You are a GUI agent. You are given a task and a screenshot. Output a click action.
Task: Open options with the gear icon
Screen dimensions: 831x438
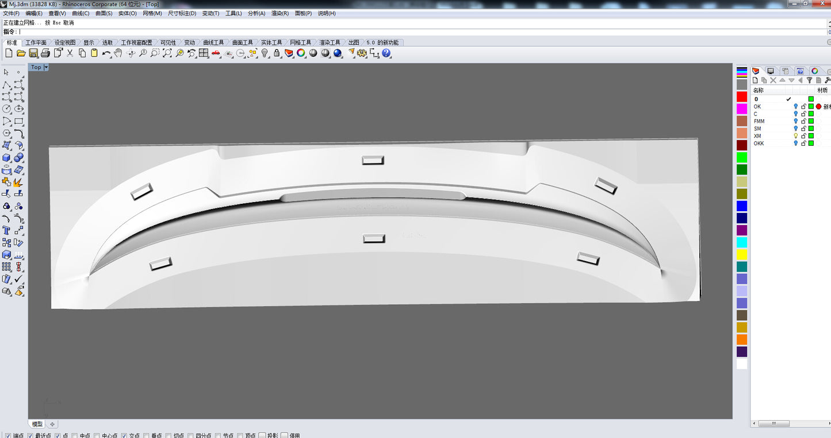point(362,53)
